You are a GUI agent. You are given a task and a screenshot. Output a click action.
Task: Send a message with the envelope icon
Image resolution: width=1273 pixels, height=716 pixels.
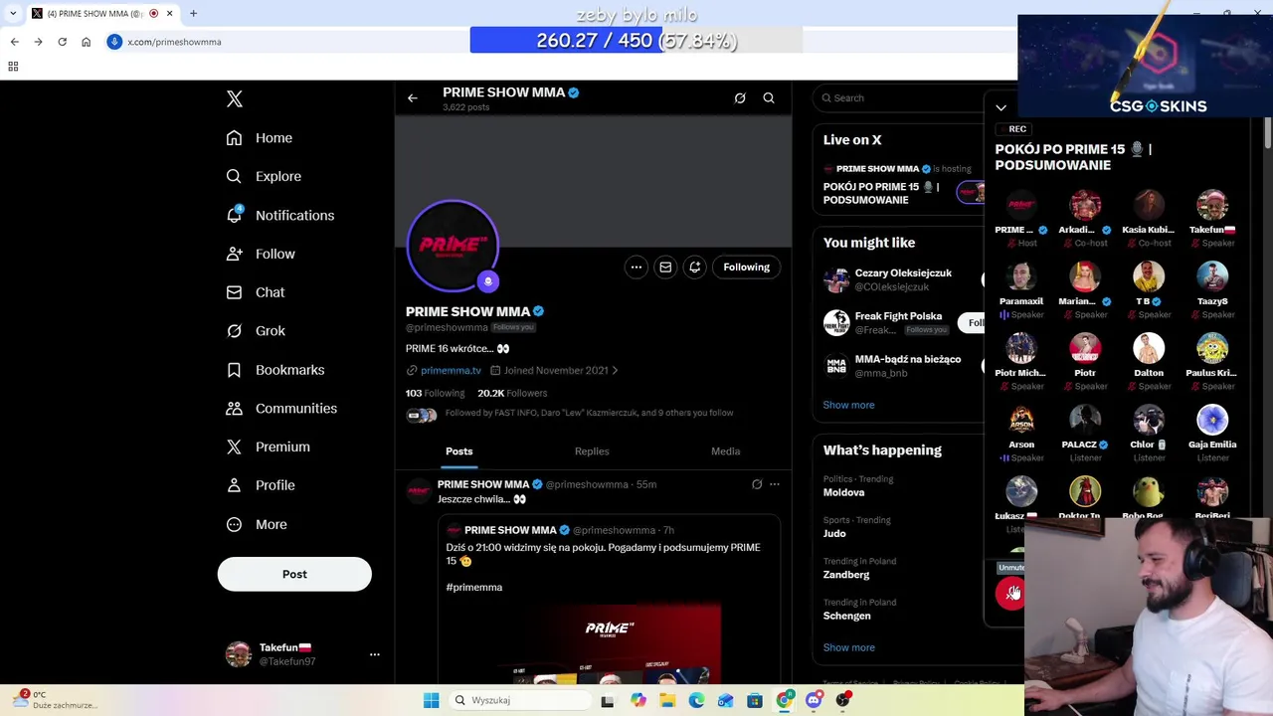click(x=665, y=267)
